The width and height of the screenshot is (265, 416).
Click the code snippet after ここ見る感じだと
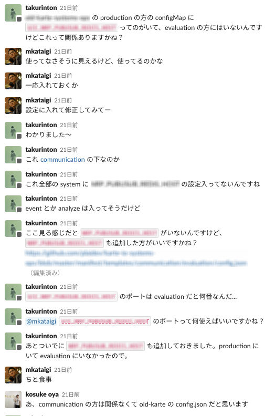[119, 233]
